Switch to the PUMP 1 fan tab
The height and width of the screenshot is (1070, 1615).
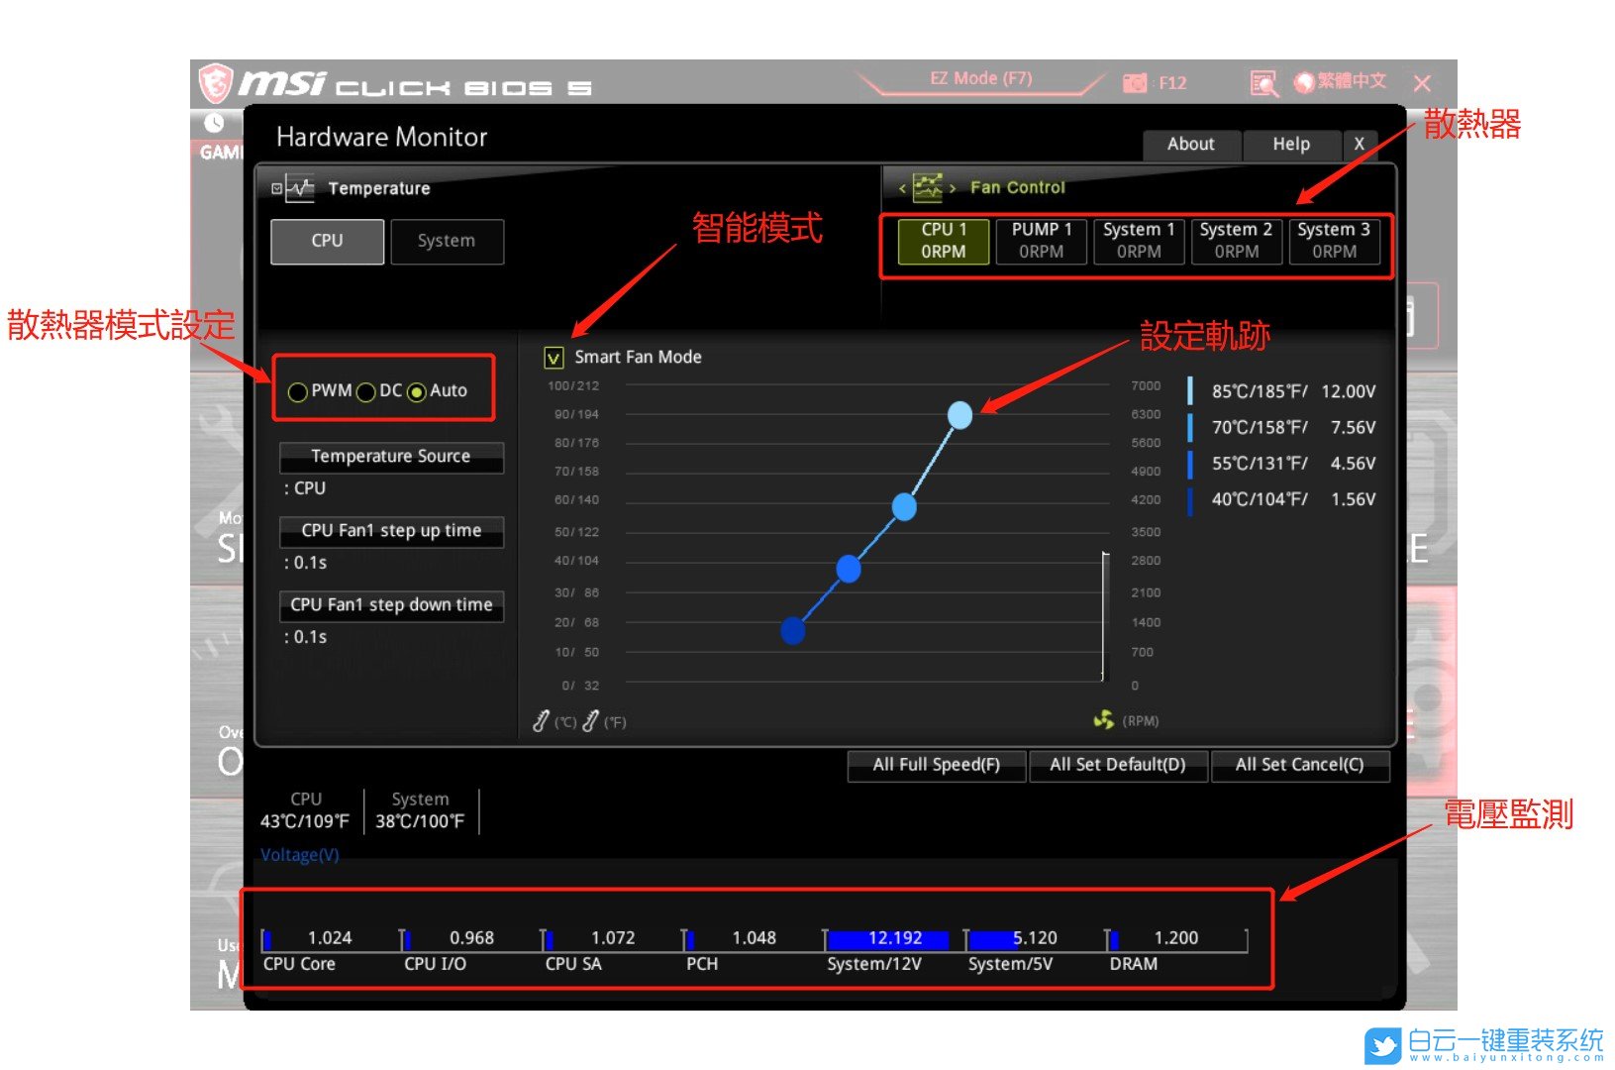point(1041,241)
